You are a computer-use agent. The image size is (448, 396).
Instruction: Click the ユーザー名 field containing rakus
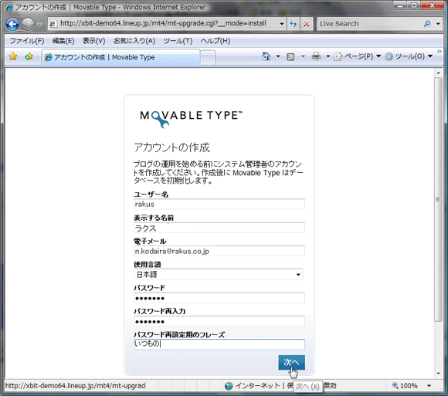click(219, 204)
